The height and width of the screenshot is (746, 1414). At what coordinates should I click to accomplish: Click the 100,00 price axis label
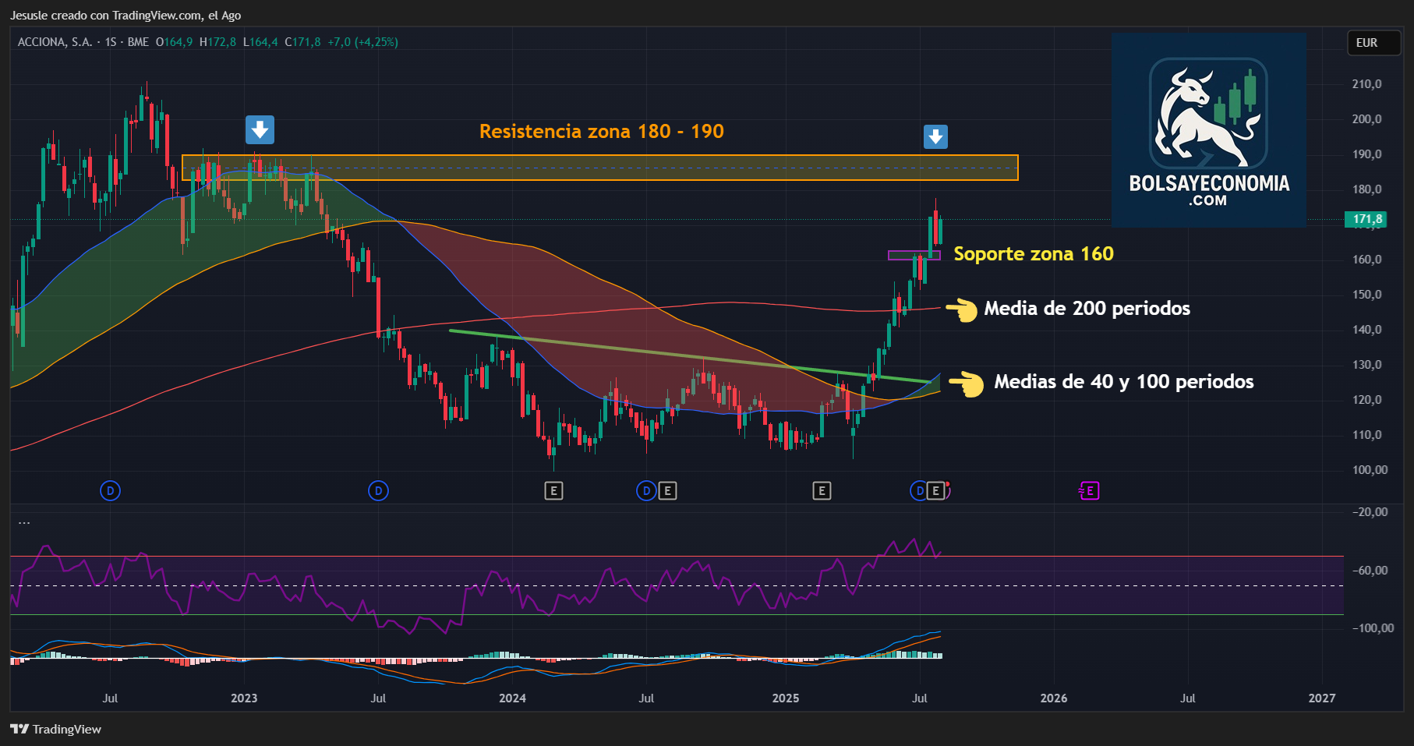[x=1370, y=469]
